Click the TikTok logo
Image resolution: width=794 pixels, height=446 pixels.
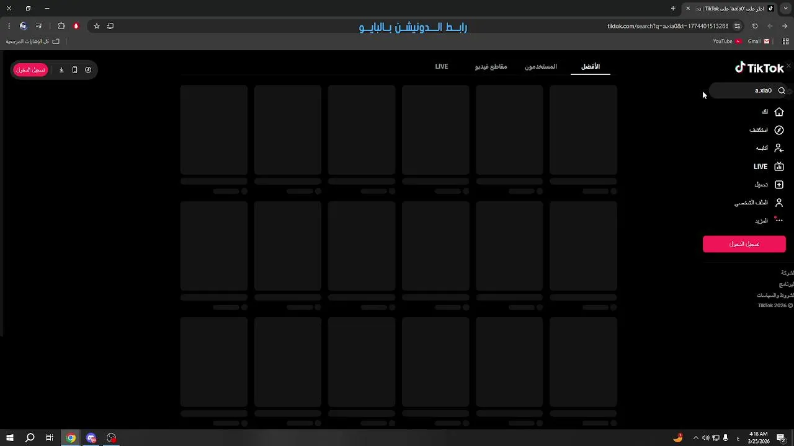pyautogui.click(x=759, y=68)
